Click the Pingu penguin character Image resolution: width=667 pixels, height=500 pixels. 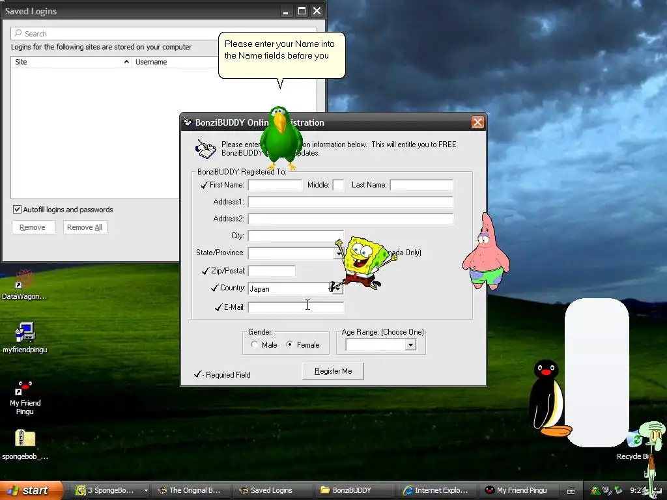tap(550, 398)
